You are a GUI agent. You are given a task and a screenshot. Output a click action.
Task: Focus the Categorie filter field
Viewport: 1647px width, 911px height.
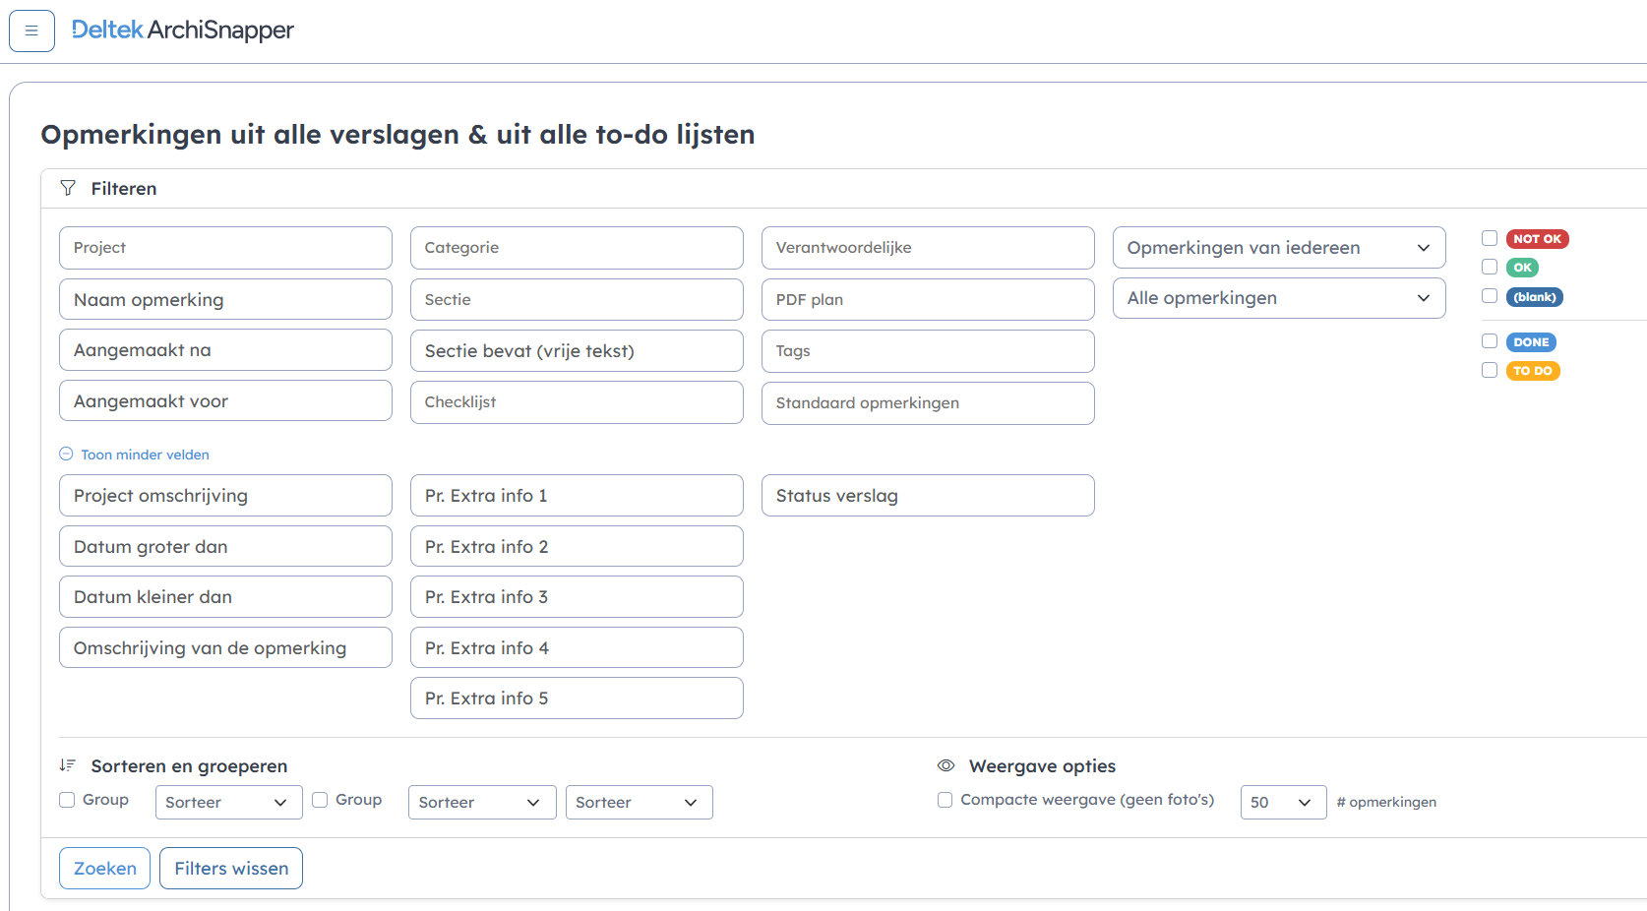[x=577, y=248]
